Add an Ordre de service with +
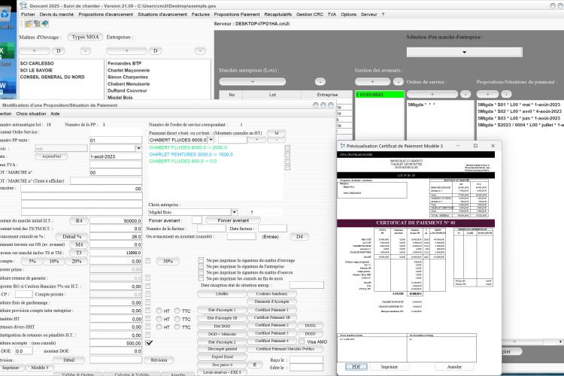The image size is (564, 376). pyautogui.click(x=432, y=94)
